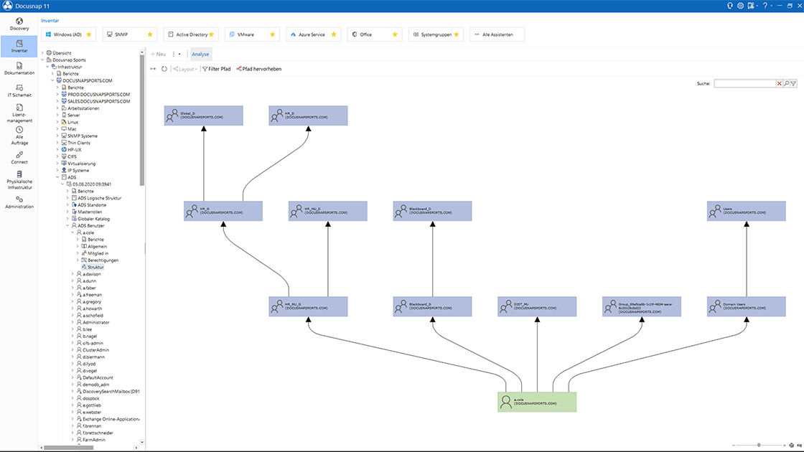Viewport: 804px width, 452px height.
Task: Select the Global_D group node in diagram
Action: tap(204, 116)
